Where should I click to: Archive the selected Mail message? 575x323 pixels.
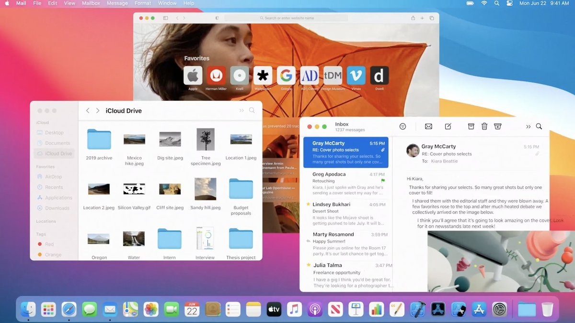471,126
